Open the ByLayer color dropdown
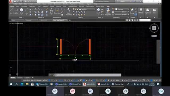 pyautogui.click(x=122, y=9)
